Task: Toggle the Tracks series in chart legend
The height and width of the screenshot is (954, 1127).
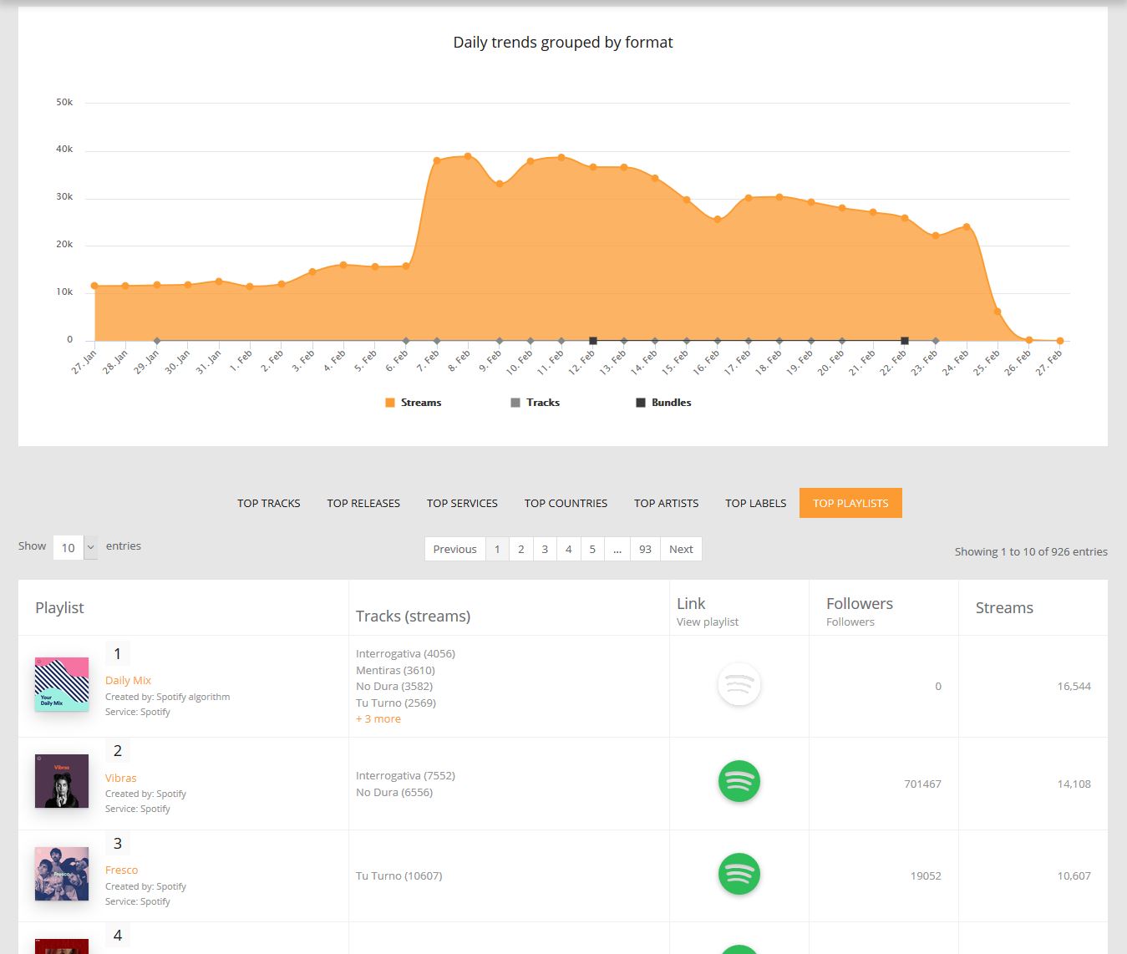Action: 535,403
